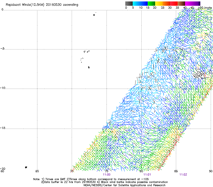Click the longitude label 65
The width and height of the screenshot is (213, 187).
click(37, 171)
